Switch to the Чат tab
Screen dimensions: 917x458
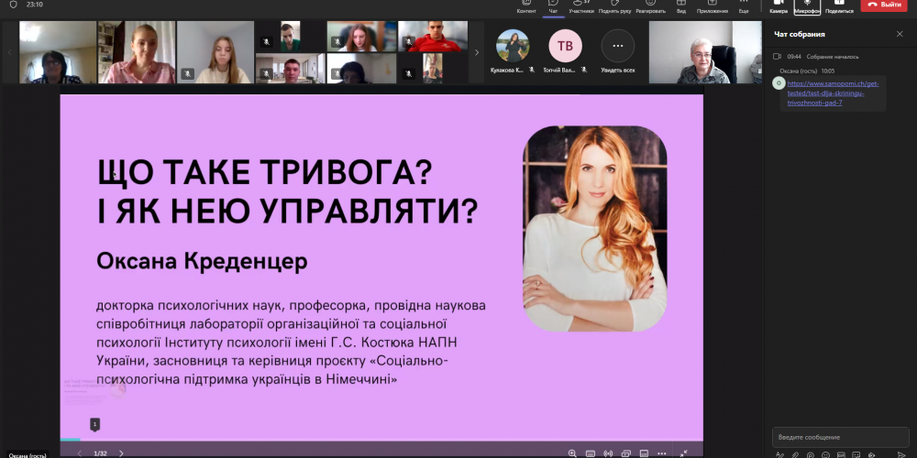coord(552,5)
